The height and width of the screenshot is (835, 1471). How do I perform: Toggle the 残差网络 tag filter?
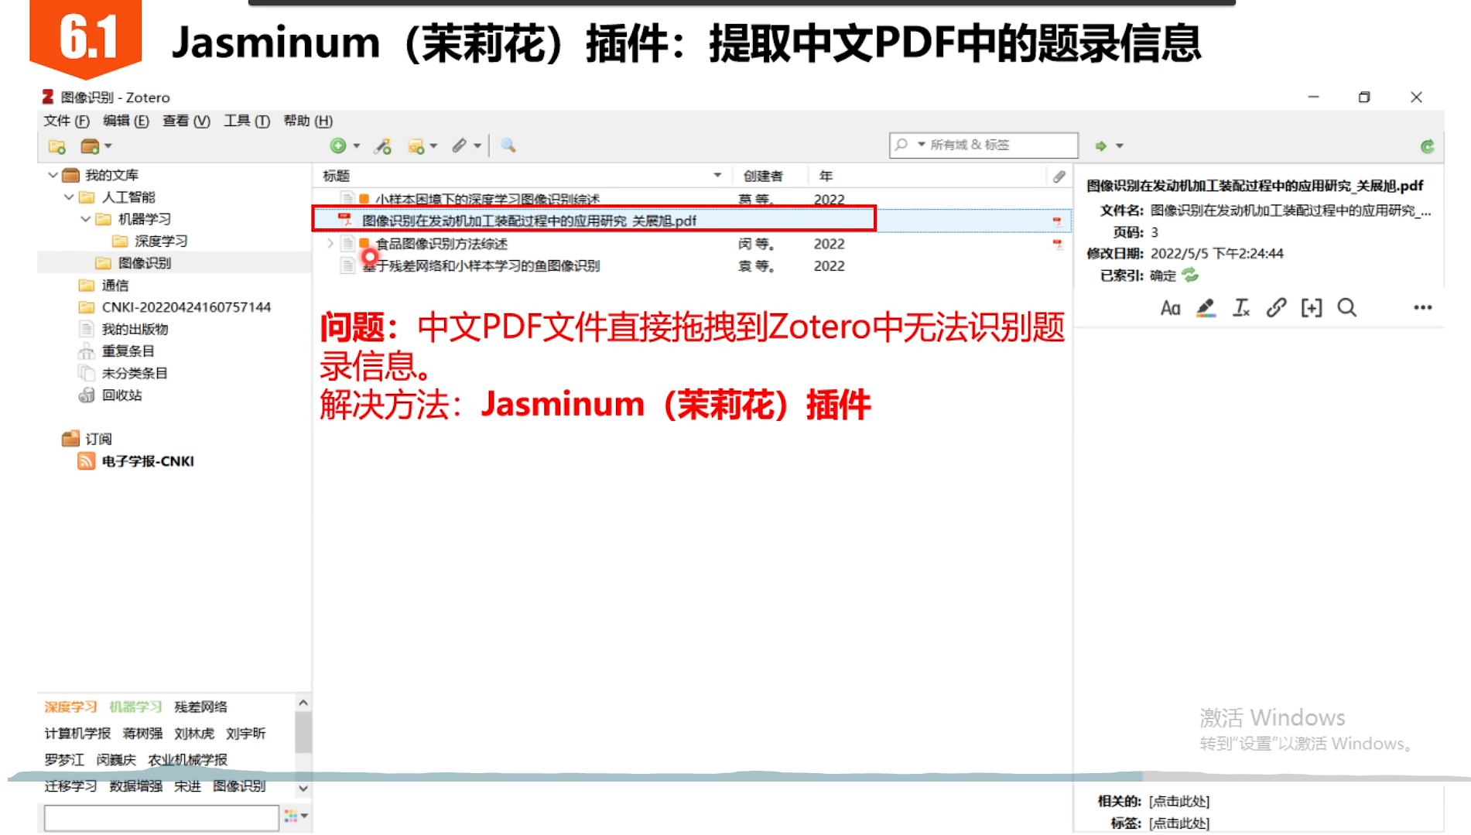[200, 706]
